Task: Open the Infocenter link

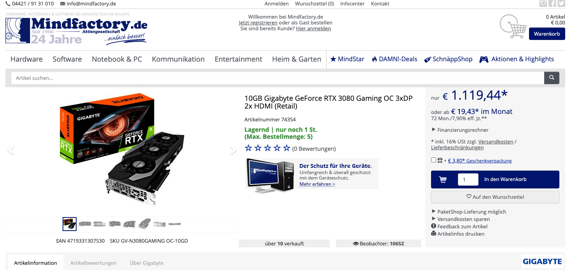Action: coord(352,4)
